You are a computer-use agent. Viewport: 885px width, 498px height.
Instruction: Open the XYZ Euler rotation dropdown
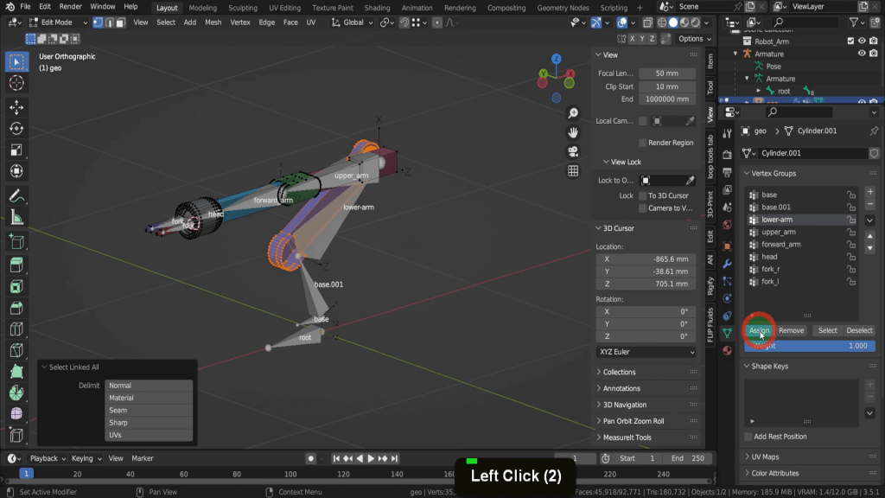point(646,352)
